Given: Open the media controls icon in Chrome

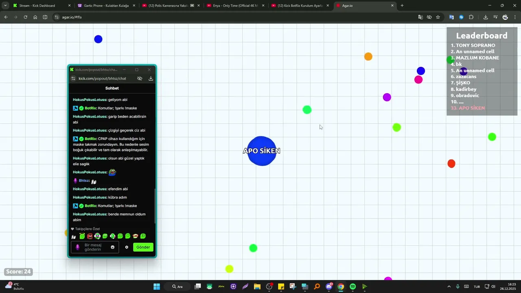Looking at the screenshot, I should tap(495, 17).
